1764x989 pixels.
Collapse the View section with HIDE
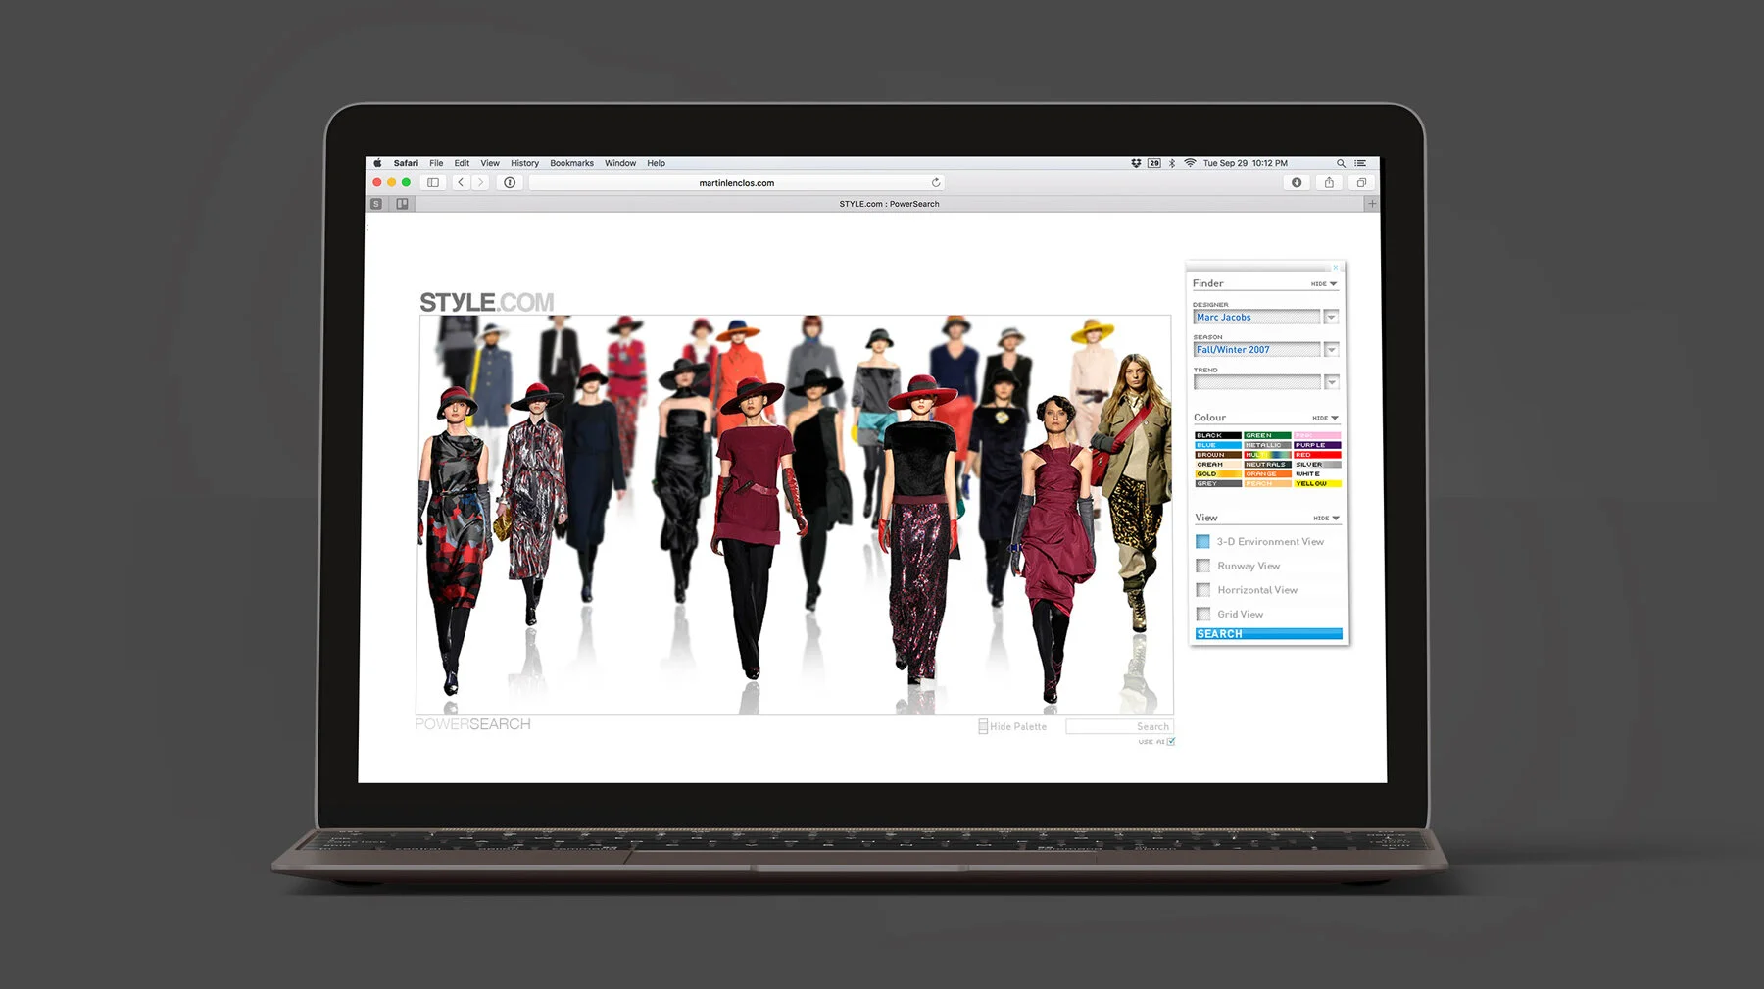click(x=1326, y=518)
